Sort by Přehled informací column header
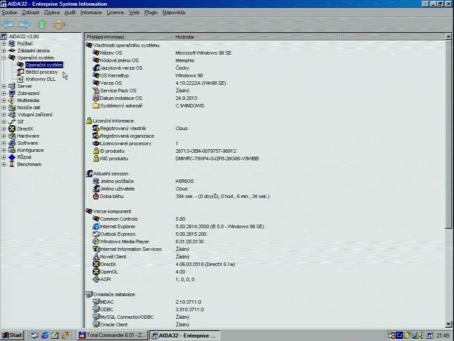The height and width of the screenshot is (341, 454). pos(129,37)
